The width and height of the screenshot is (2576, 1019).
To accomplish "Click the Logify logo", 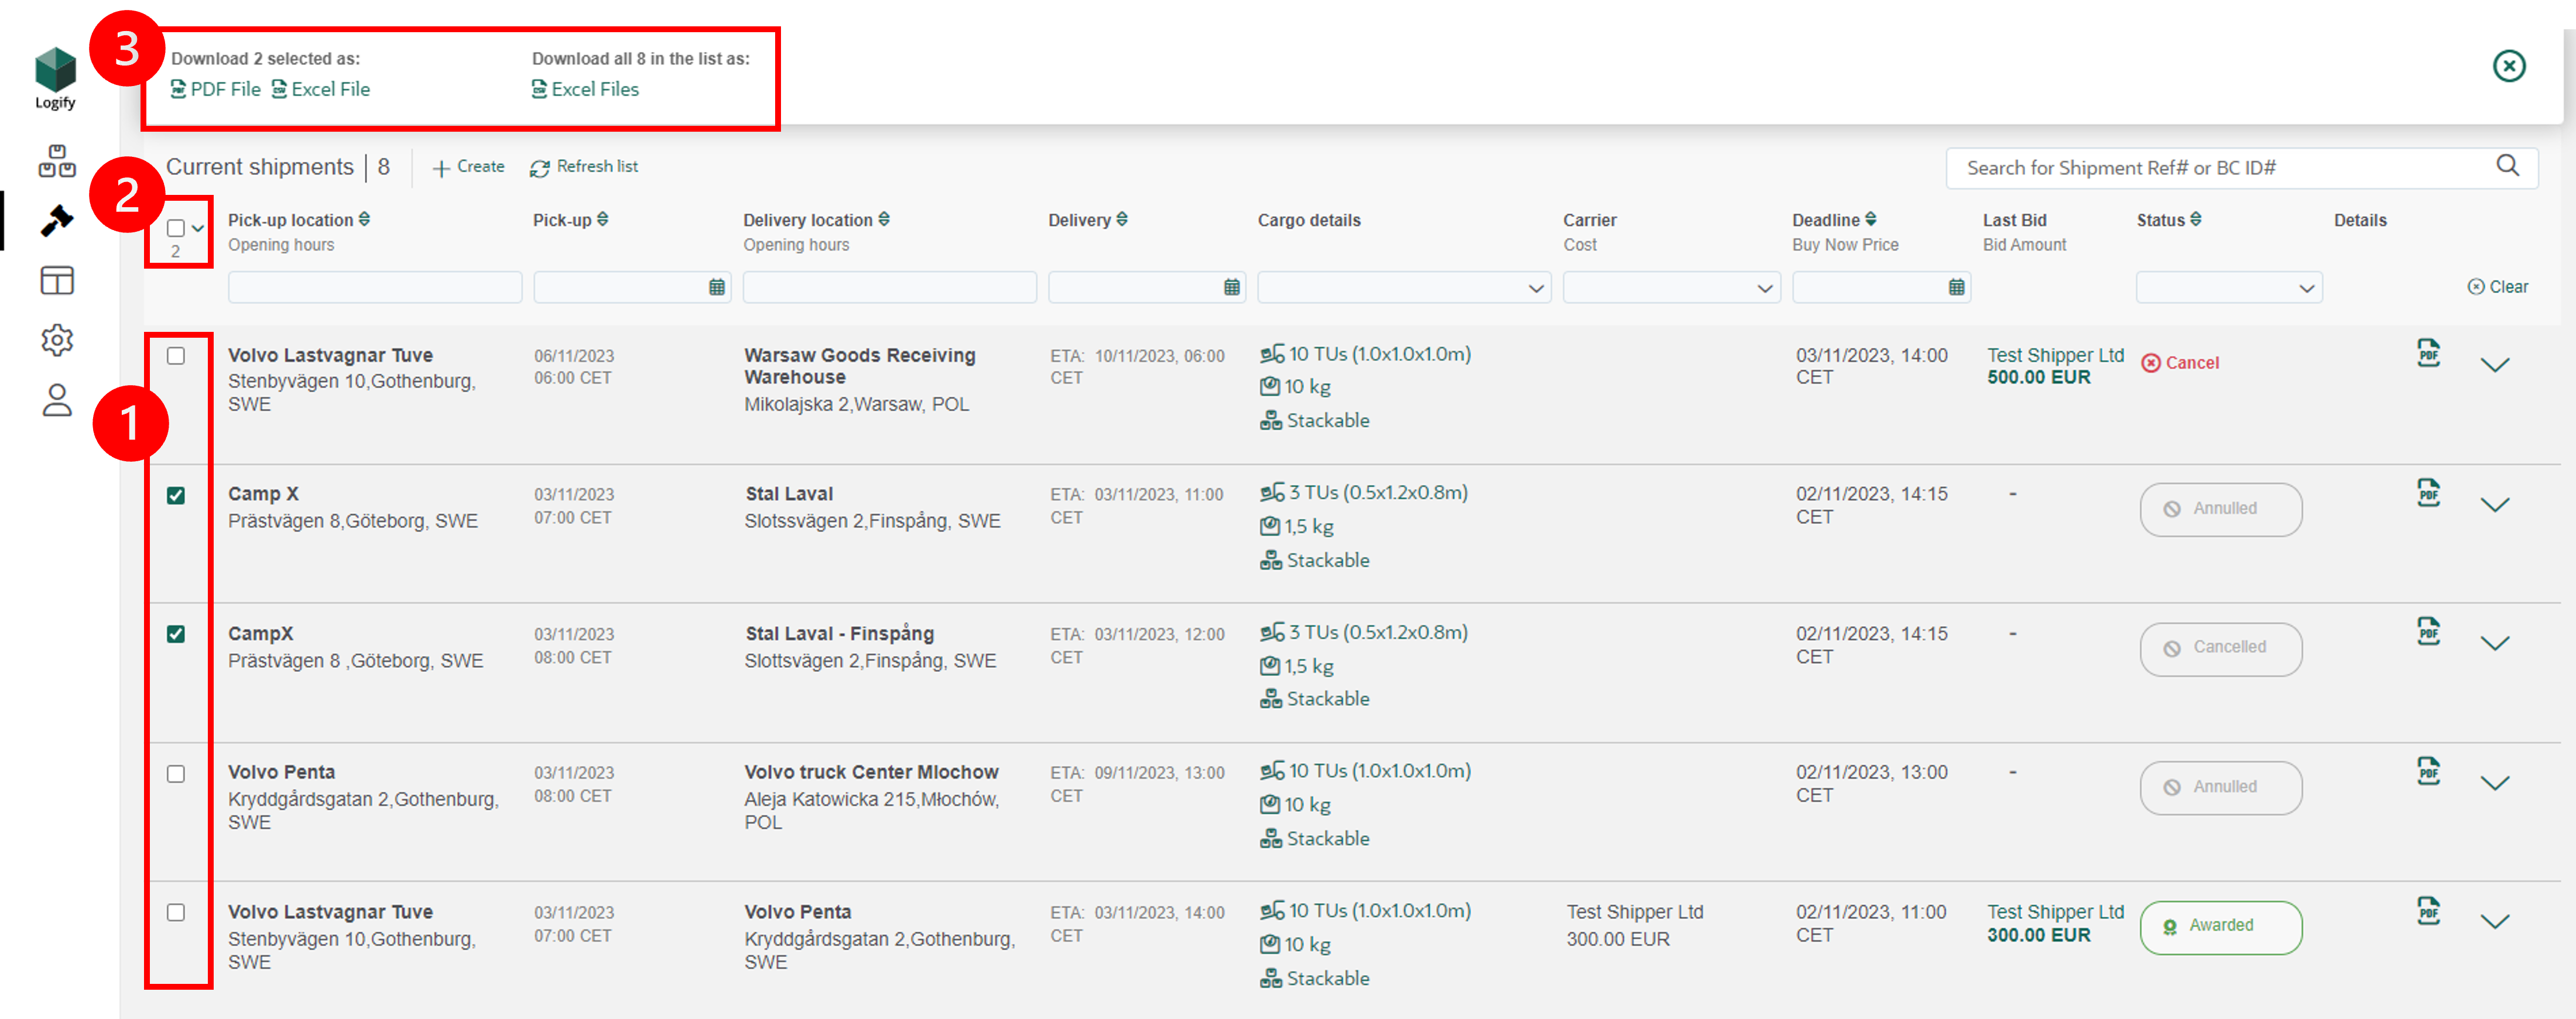I will pyautogui.click(x=55, y=78).
